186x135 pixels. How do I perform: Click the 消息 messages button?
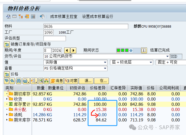[x=57, y=81]
